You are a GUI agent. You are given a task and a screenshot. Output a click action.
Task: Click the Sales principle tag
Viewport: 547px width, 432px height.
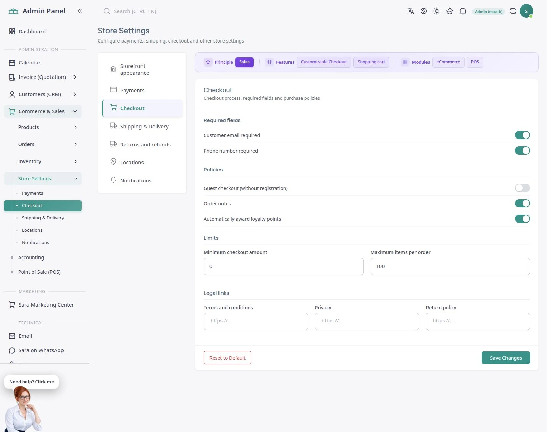pos(244,62)
